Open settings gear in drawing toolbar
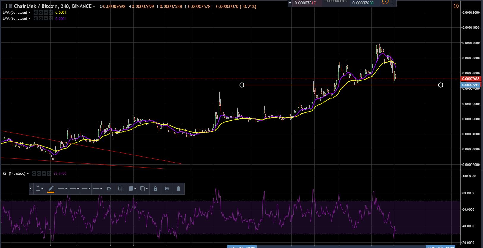Viewport: 483px width, 248px height. [x=109, y=189]
